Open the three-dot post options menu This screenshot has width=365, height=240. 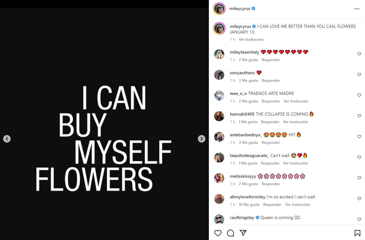click(x=357, y=9)
